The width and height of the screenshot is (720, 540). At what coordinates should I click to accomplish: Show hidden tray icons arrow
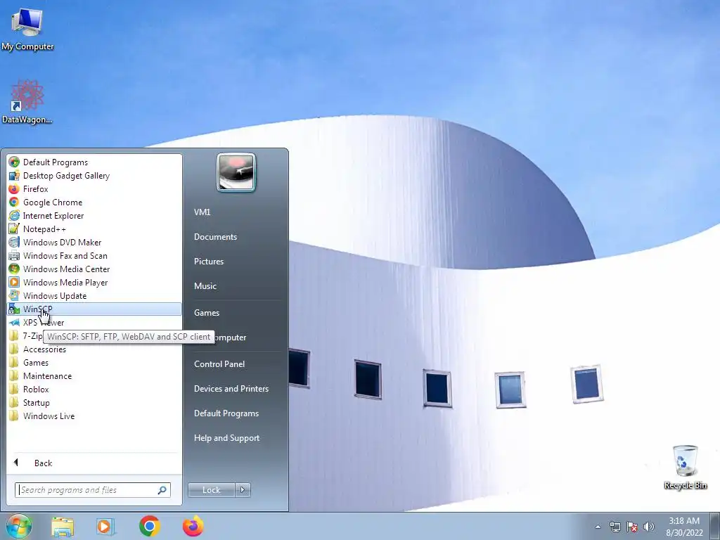pos(598,527)
